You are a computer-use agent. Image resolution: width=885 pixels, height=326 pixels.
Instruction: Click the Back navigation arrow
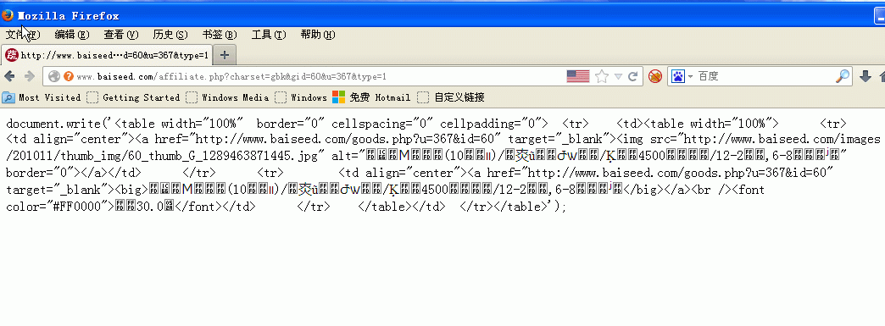9,76
